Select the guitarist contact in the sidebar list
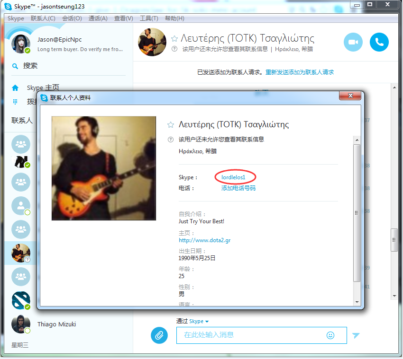The width and height of the screenshot is (403, 359). click(21, 253)
